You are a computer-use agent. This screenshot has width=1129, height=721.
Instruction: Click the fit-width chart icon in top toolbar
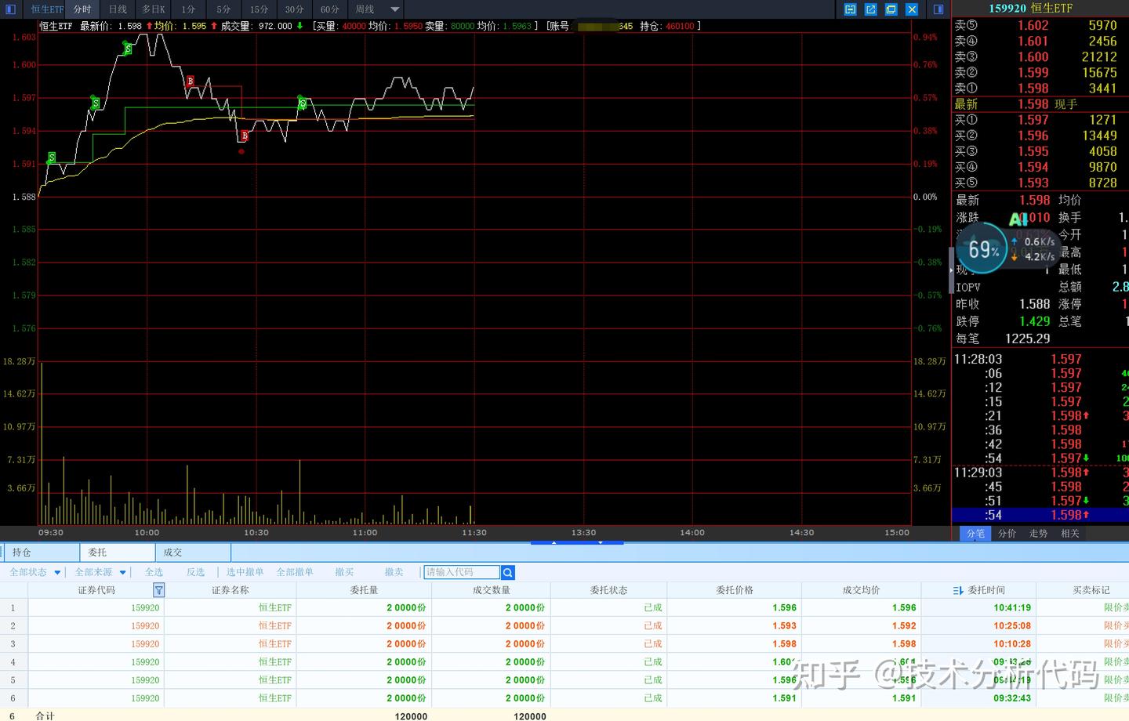pyautogui.click(x=851, y=9)
